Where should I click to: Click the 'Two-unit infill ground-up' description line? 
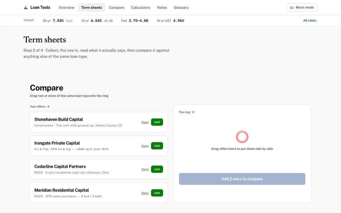click(x=78, y=125)
